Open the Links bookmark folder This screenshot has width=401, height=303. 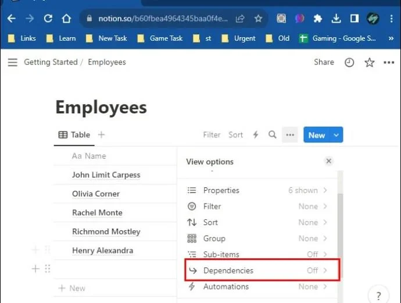[22, 38]
